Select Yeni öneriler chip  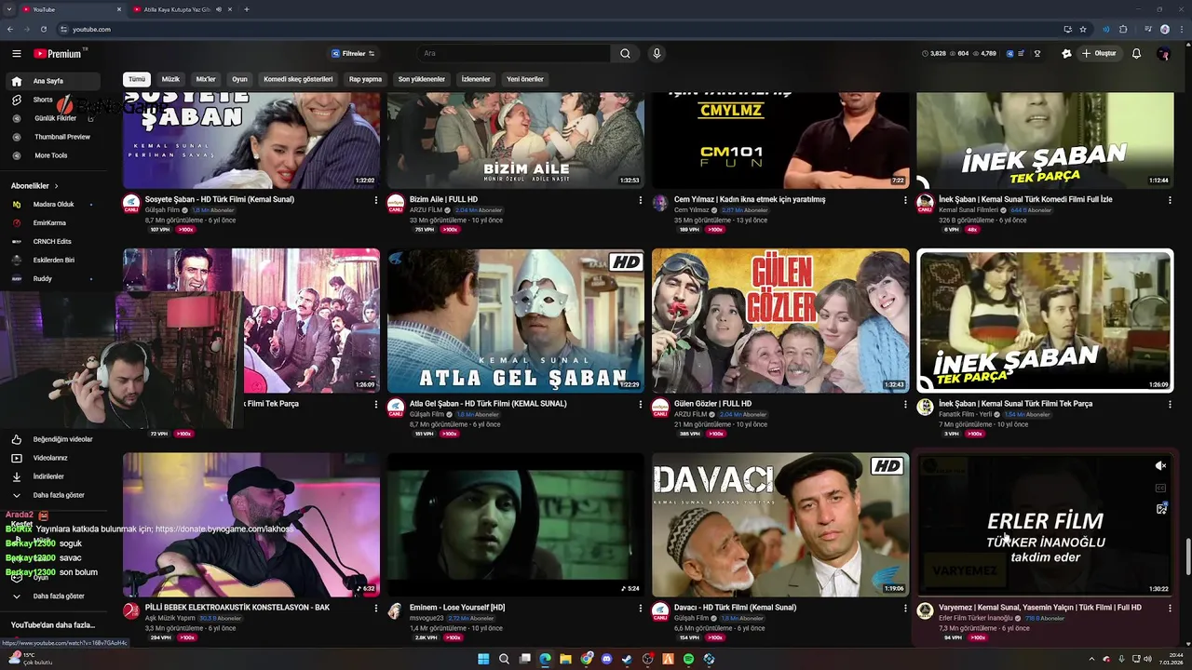tap(525, 79)
